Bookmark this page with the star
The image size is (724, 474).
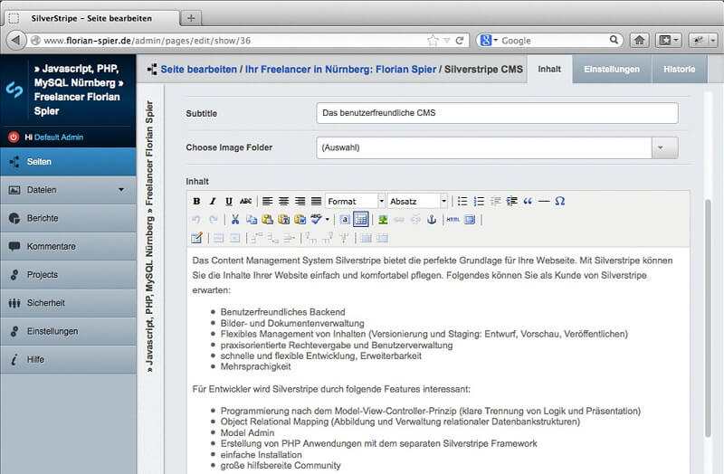coord(433,40)
